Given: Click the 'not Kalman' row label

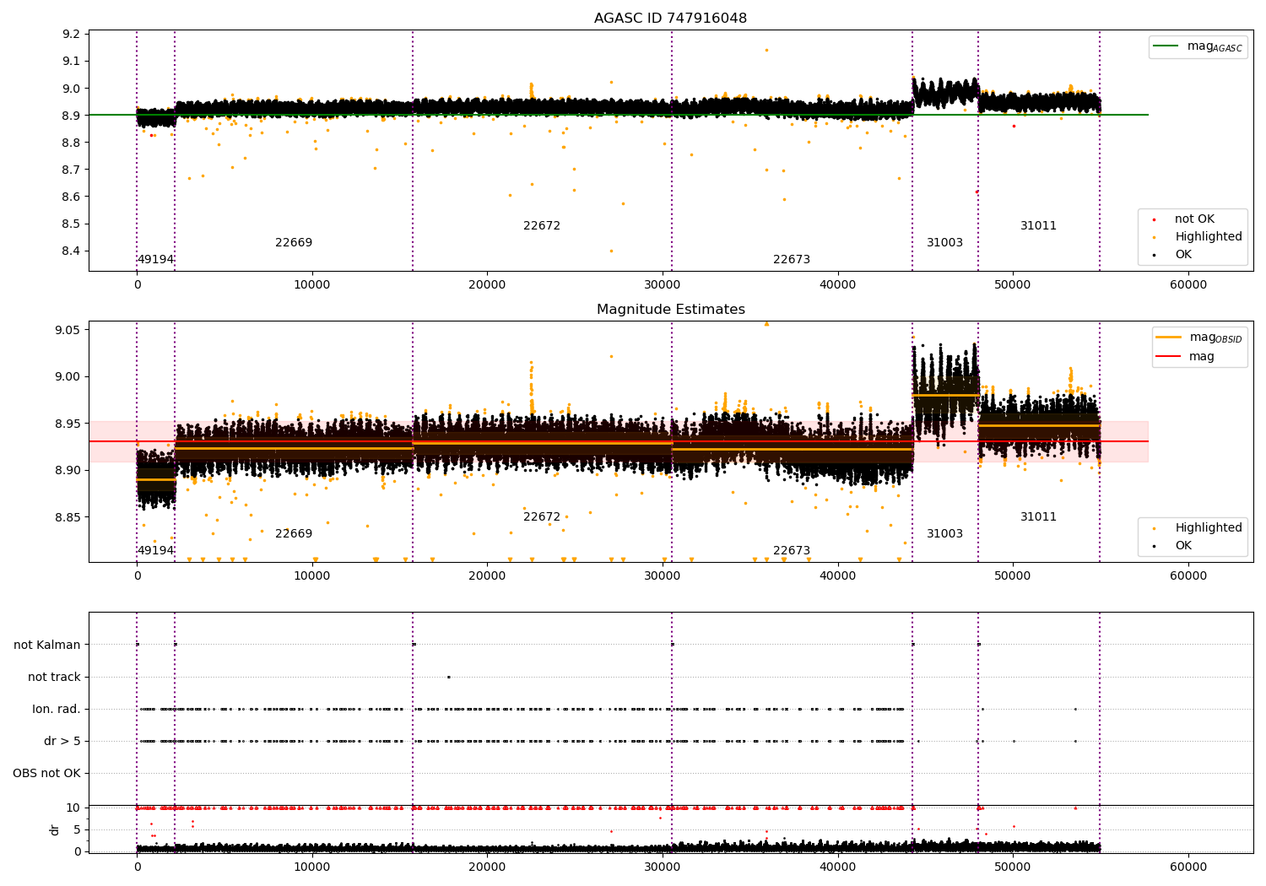Looking at the screenshot, I should click(47, 646).
